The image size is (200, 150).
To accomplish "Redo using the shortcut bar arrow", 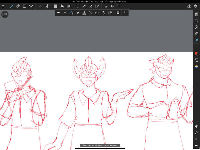I will (x=65, y=13).
